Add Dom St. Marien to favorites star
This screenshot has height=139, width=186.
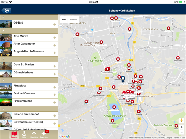click(55, 66)
